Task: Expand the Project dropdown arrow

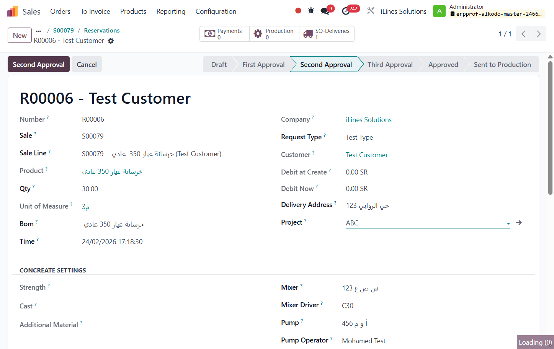Action: point(508,223)
